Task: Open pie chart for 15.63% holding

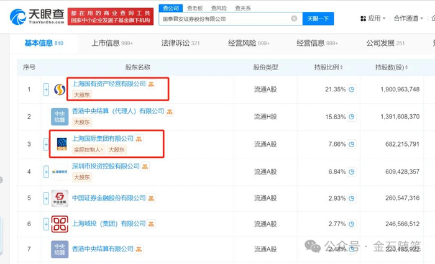Action: pyautogui.click(x=352, y=117)
